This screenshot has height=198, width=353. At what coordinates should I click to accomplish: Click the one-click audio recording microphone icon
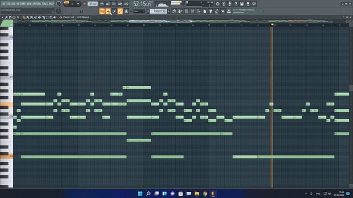pyautogui.click(x=229, y=4)
